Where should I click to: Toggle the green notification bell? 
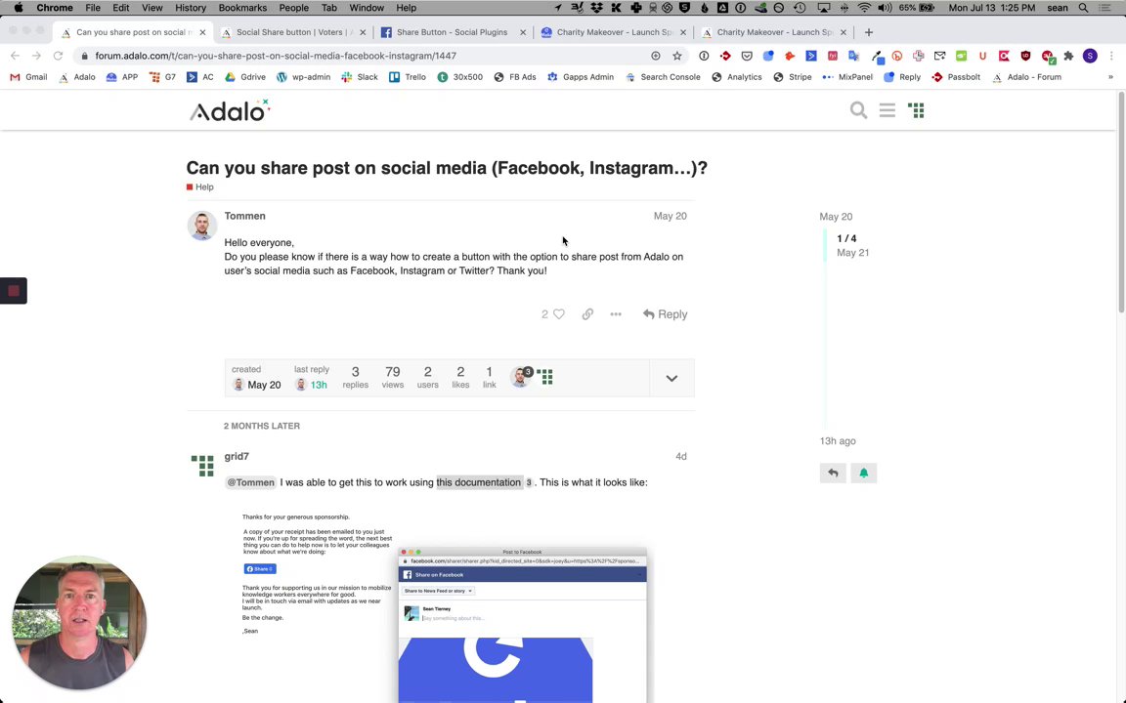coord(863,473)
